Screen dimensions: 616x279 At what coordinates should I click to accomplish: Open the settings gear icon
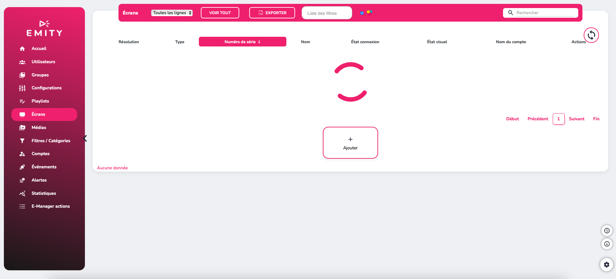click(x=607, y=265)
